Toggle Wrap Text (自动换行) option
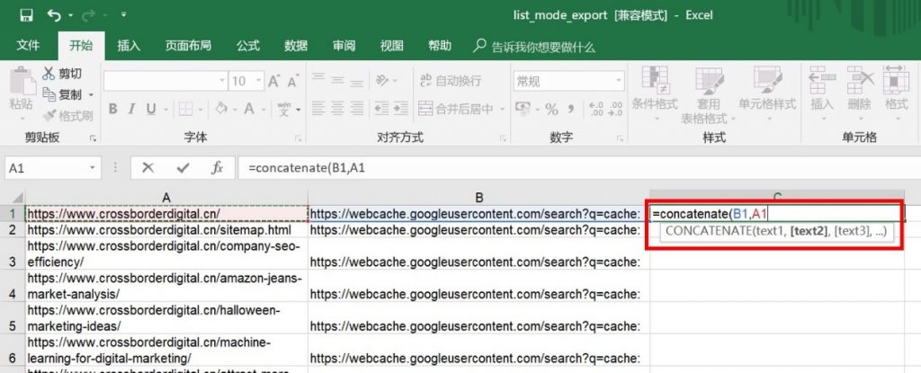Screen dimensions: 921x373 click(450, 81)
